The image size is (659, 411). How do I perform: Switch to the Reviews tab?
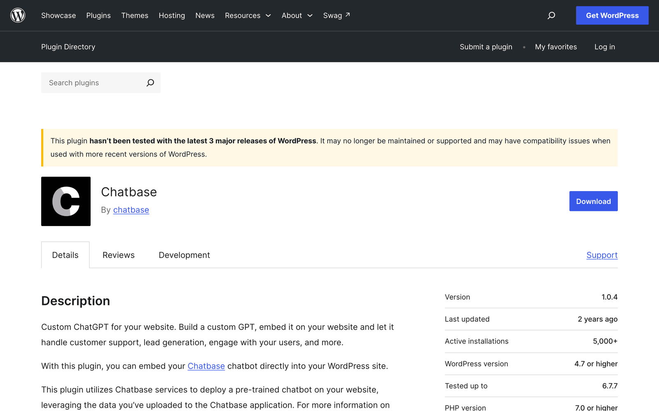pyautogui.click(x=119, y=255)
